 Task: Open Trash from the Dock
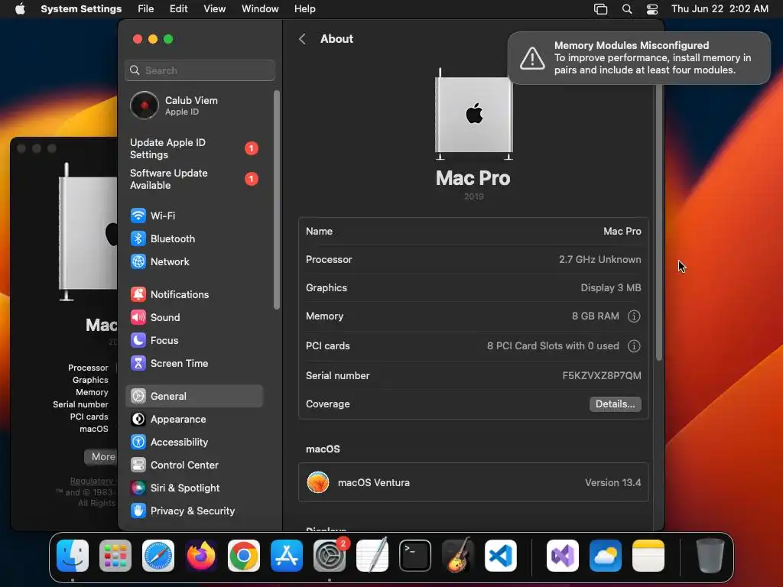coord(710,556)
